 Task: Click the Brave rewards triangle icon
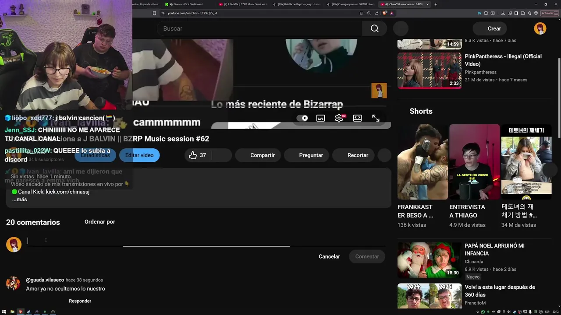coord(392,13)
